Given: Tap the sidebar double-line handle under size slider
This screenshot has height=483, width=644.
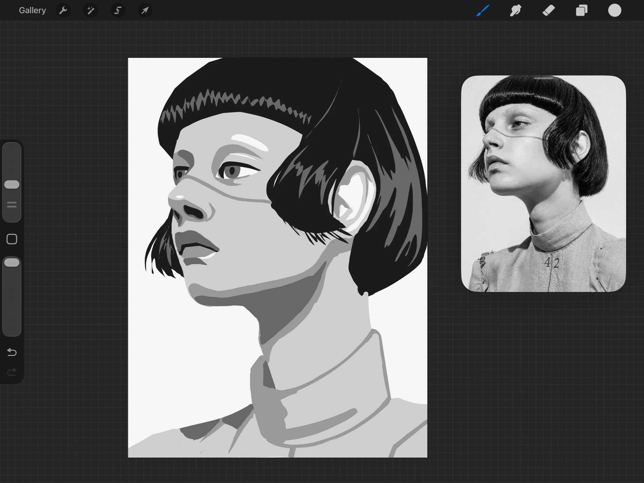Looking at the screenshot, I should [x=12, y=205].
